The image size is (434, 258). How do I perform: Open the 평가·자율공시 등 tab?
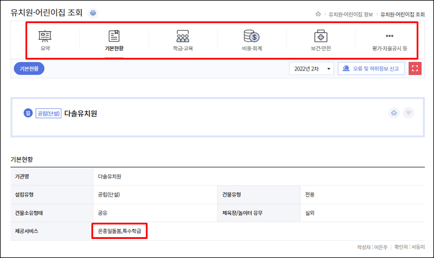point(389,42)
